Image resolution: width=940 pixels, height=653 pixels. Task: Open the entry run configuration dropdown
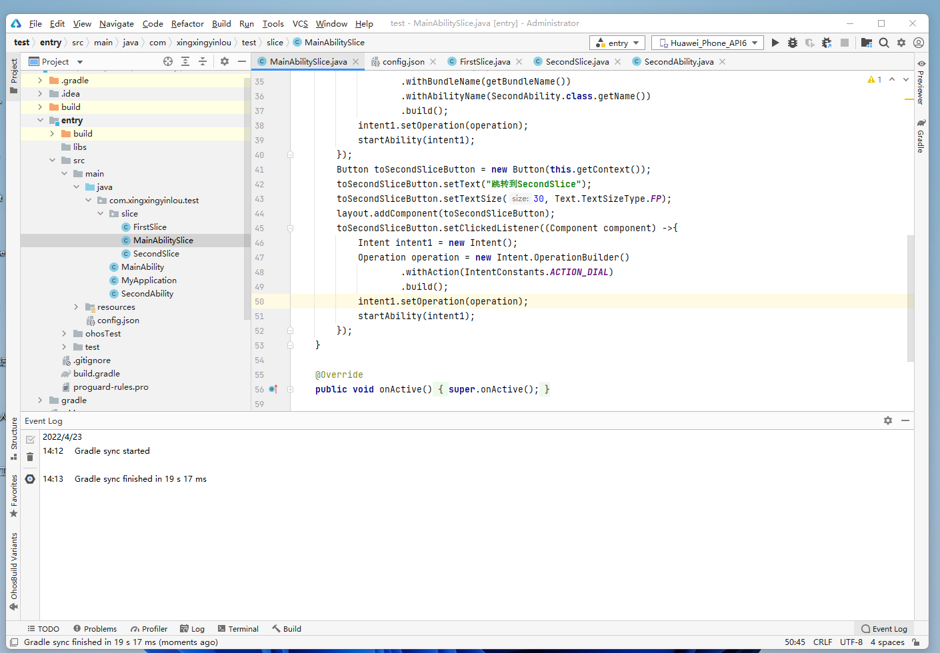tap(617, 43)
